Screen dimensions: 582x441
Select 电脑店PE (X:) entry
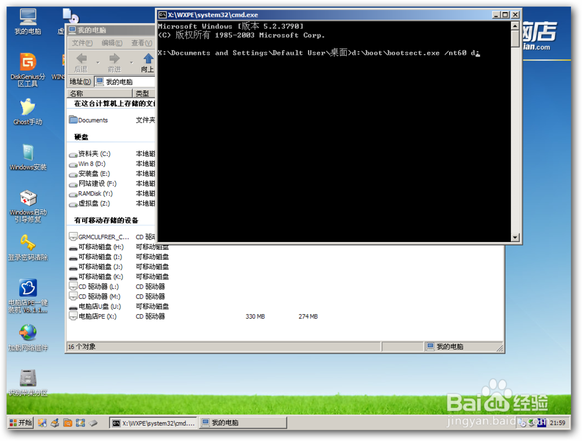93,316
